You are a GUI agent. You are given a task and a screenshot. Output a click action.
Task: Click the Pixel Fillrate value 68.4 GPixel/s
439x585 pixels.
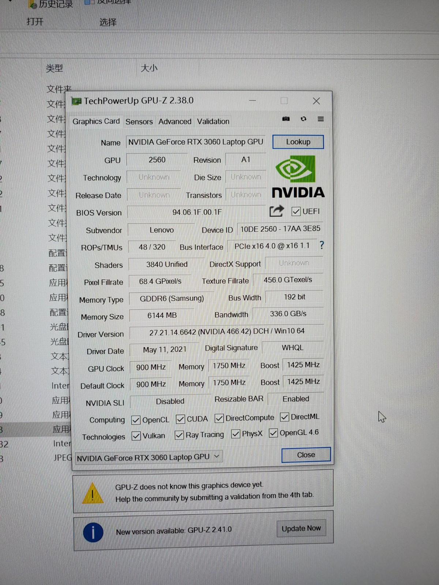click(x=160, y=281)
